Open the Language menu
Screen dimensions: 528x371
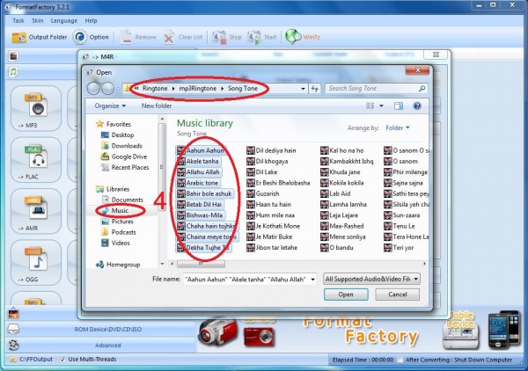click(64, 20)
